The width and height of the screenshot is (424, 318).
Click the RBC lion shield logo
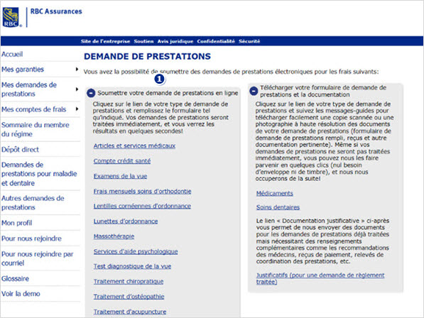[11, 17]
